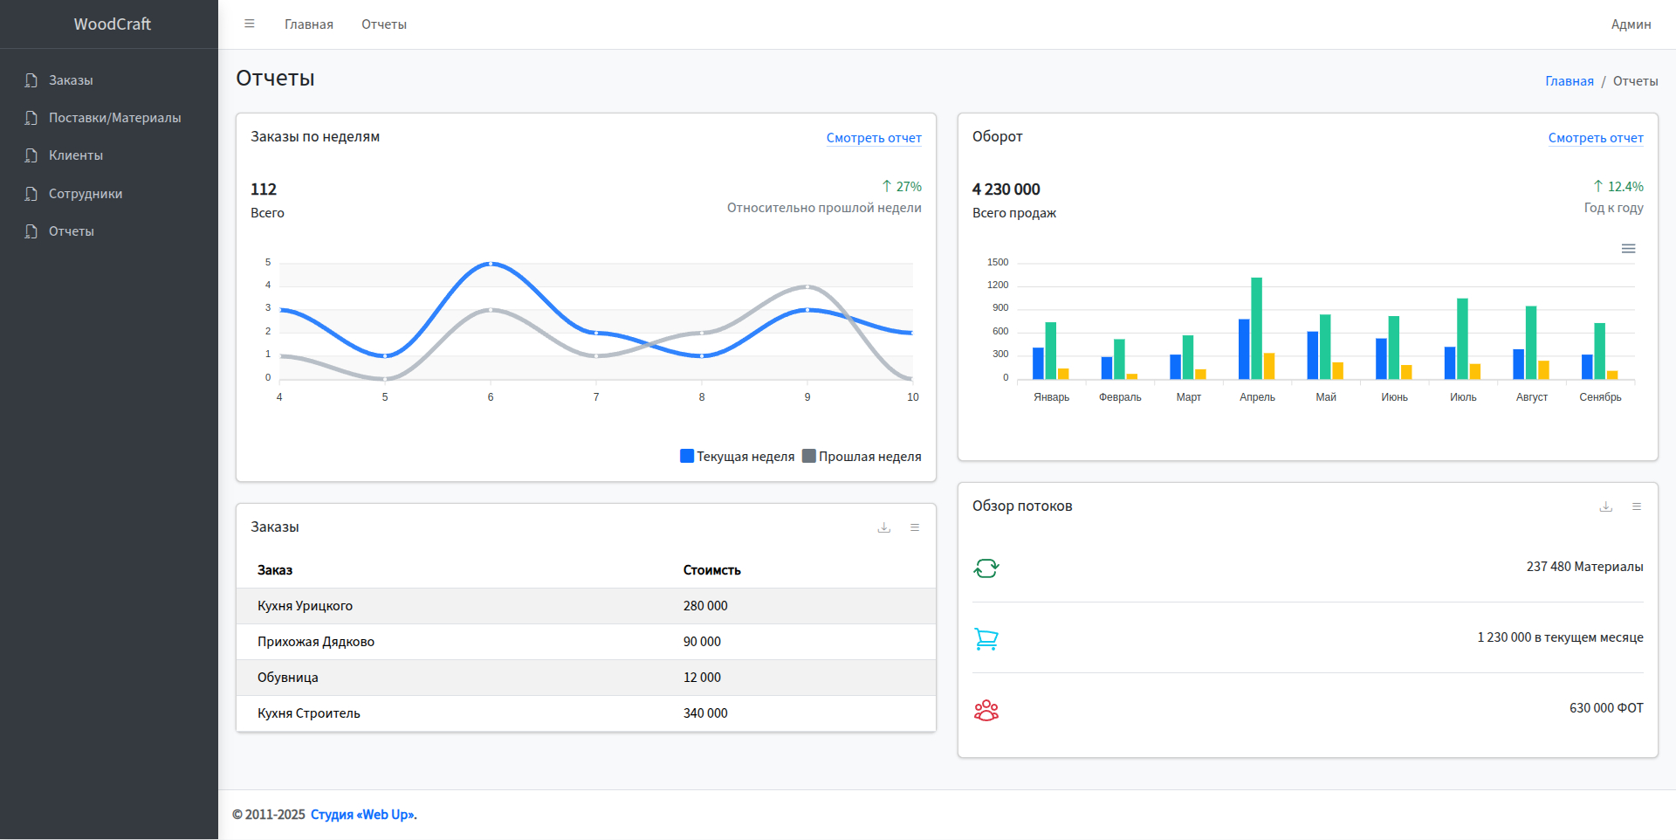
Task: Click the red people icon next to 630 000 ФОТ
Action: coord(986,710)
